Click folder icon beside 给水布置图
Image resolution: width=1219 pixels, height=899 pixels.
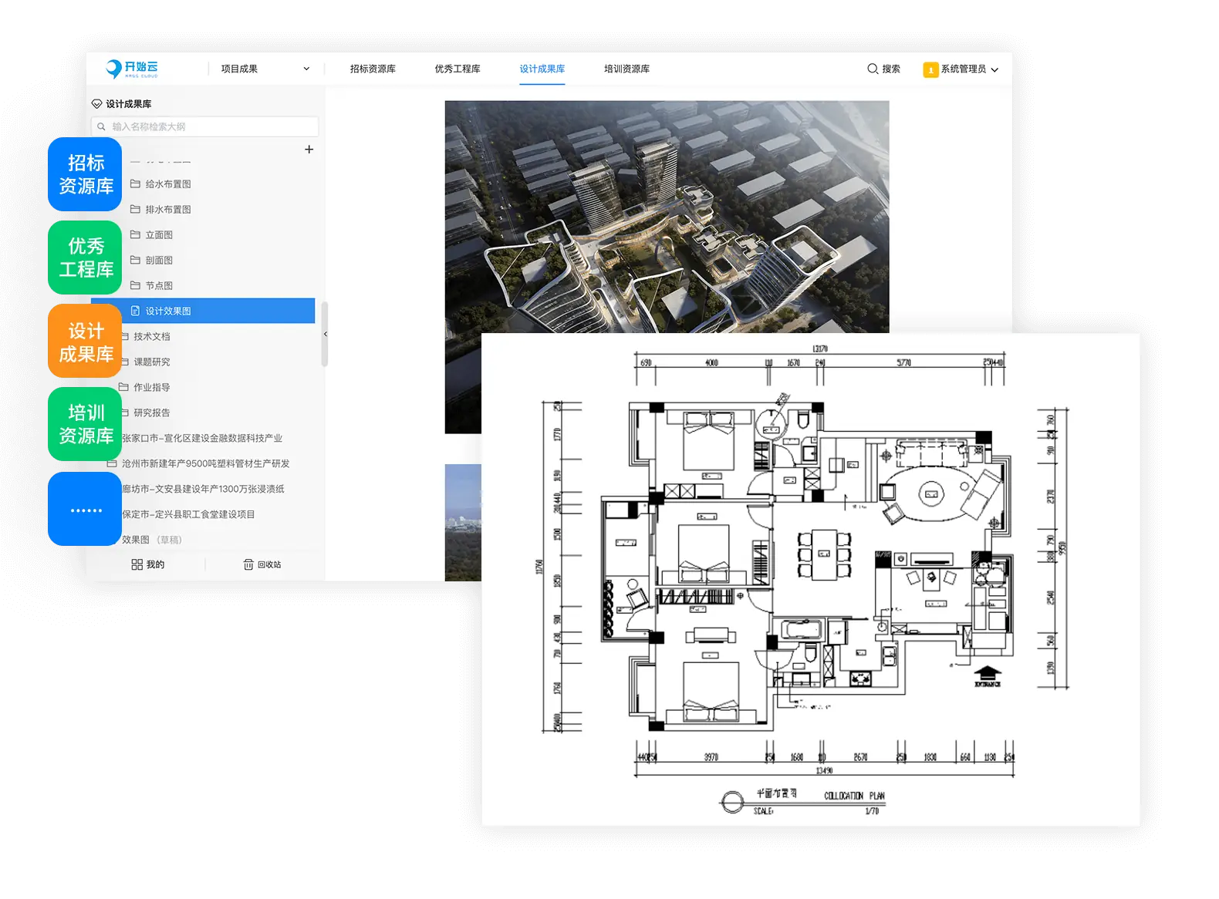click(x=135, y=184)
